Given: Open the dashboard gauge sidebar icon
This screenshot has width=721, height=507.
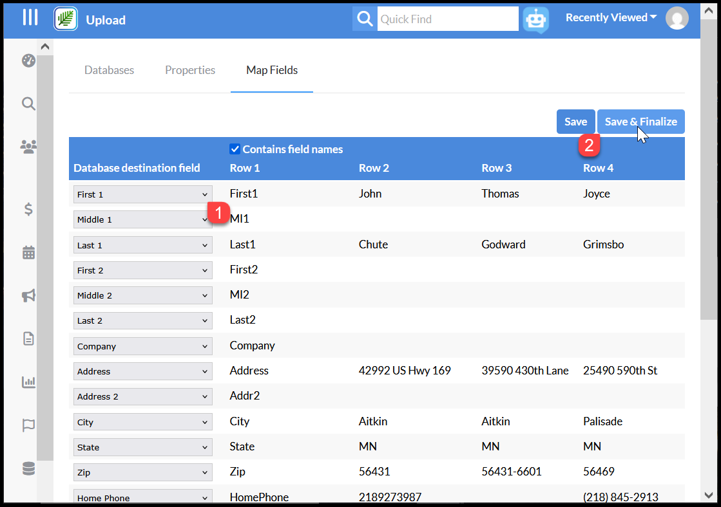Looking at the screenshot, I should 28,60.
